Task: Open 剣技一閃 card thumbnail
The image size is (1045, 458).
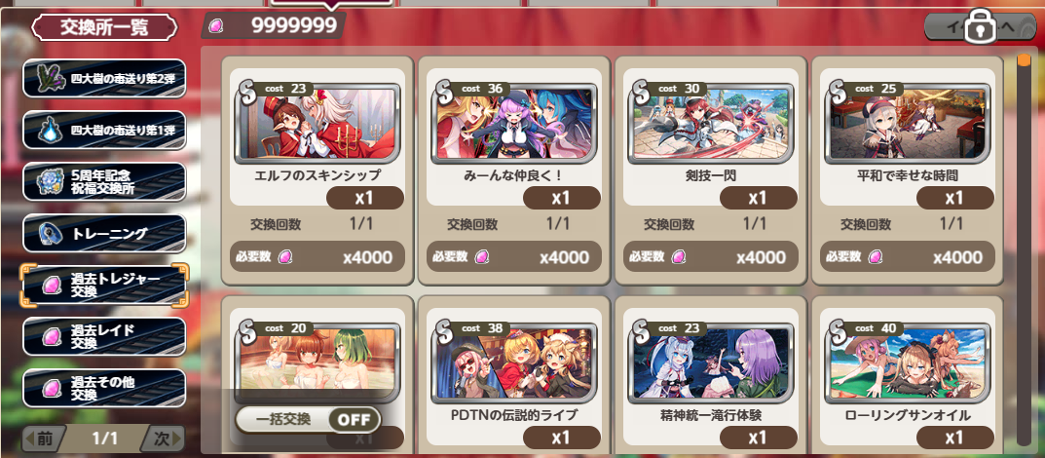Action: (710, 122)
